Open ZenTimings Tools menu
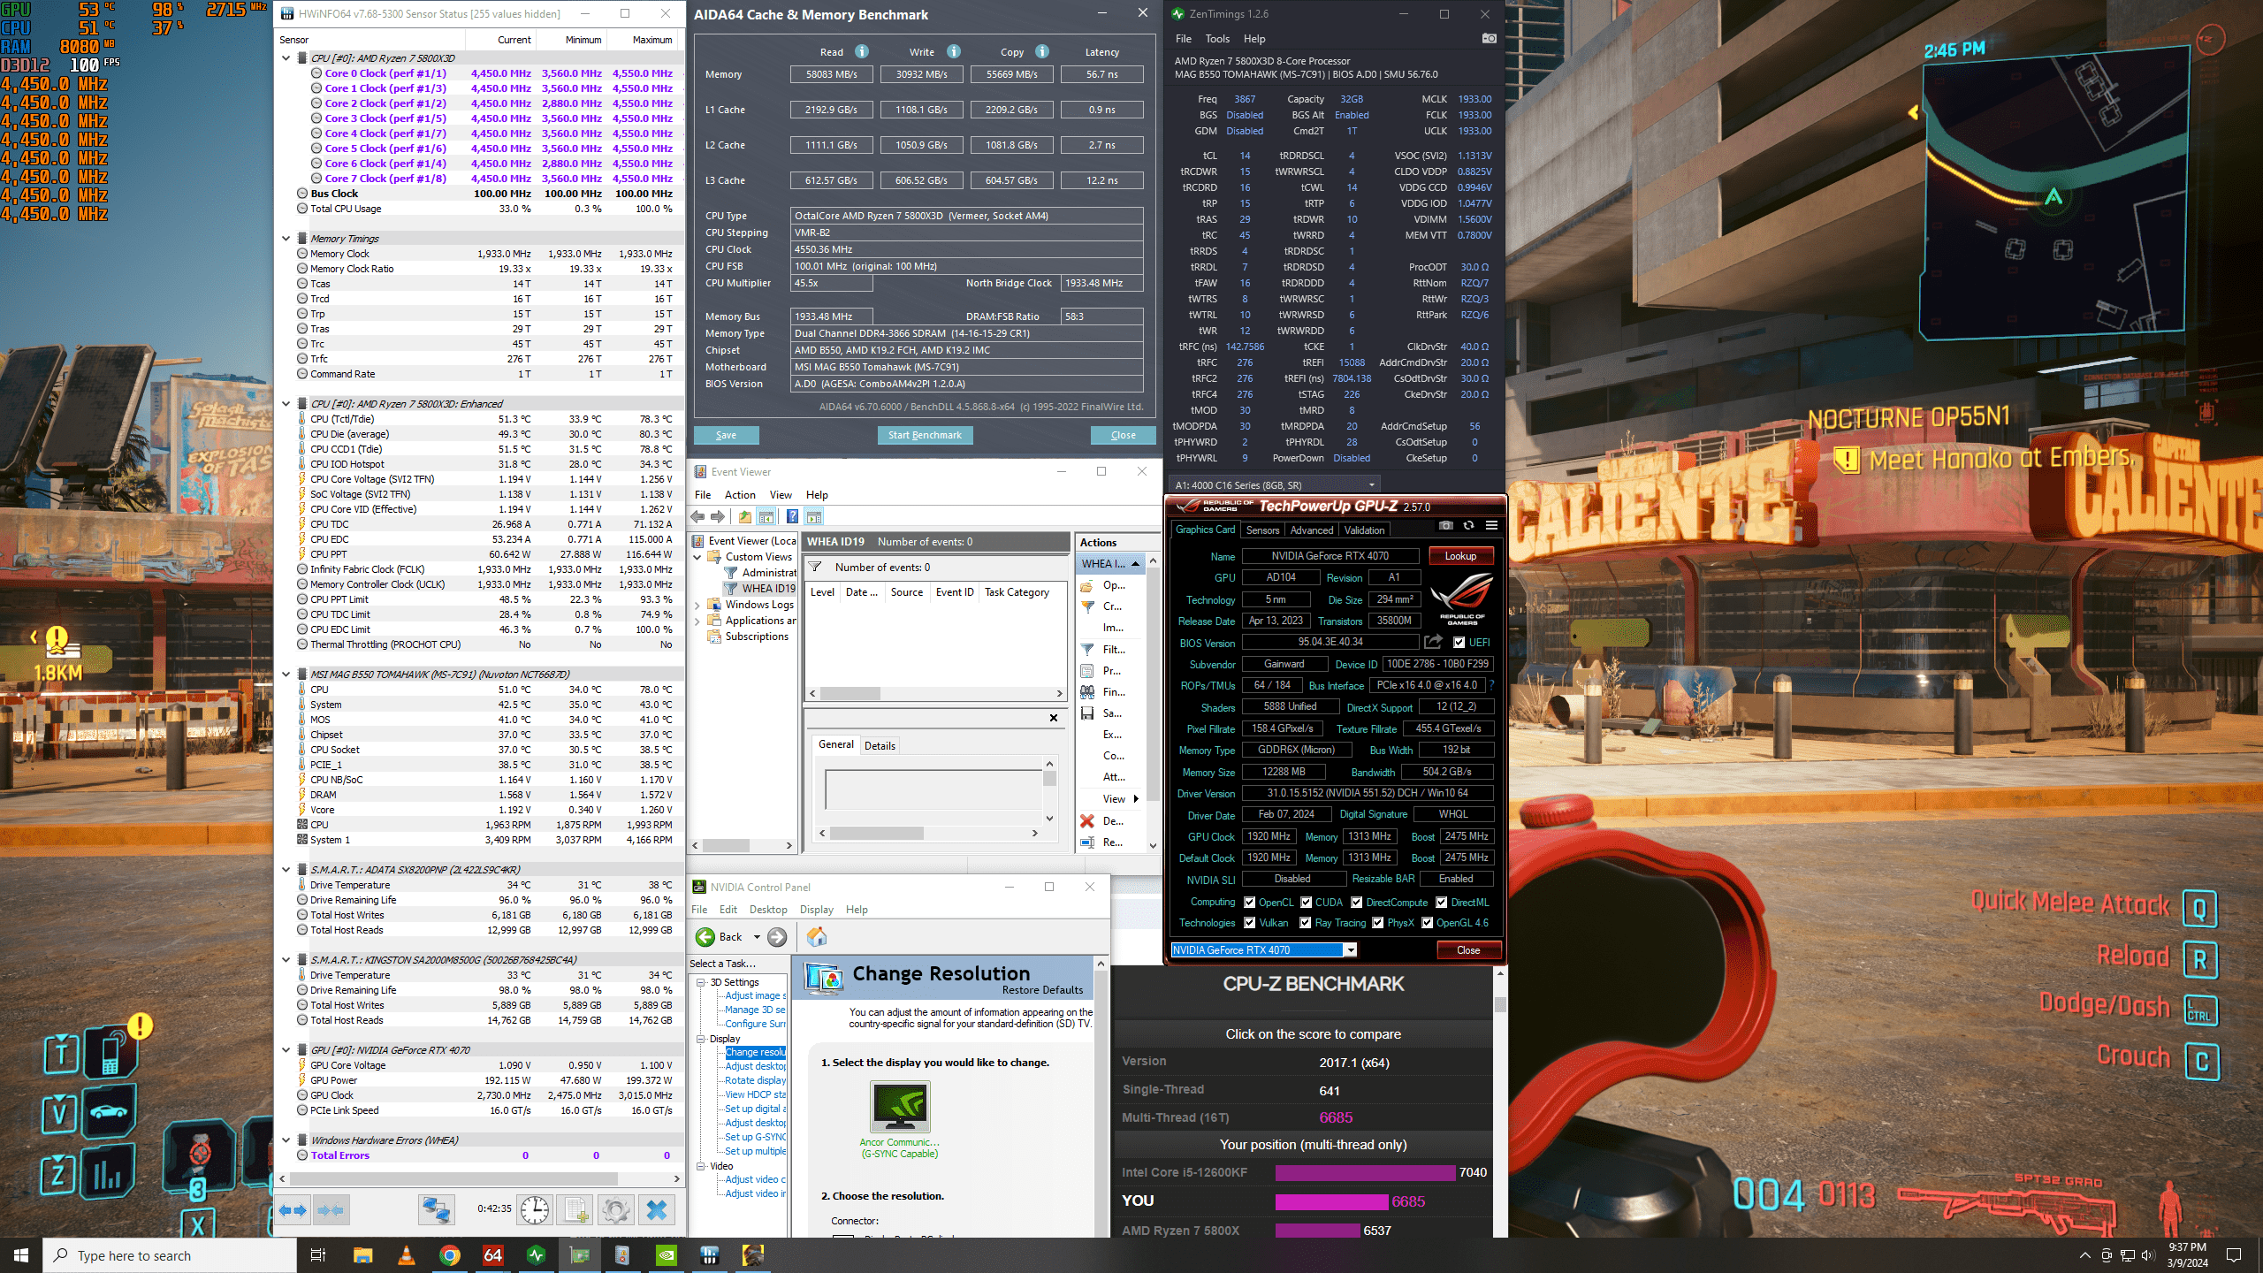 click(1216, 39)
